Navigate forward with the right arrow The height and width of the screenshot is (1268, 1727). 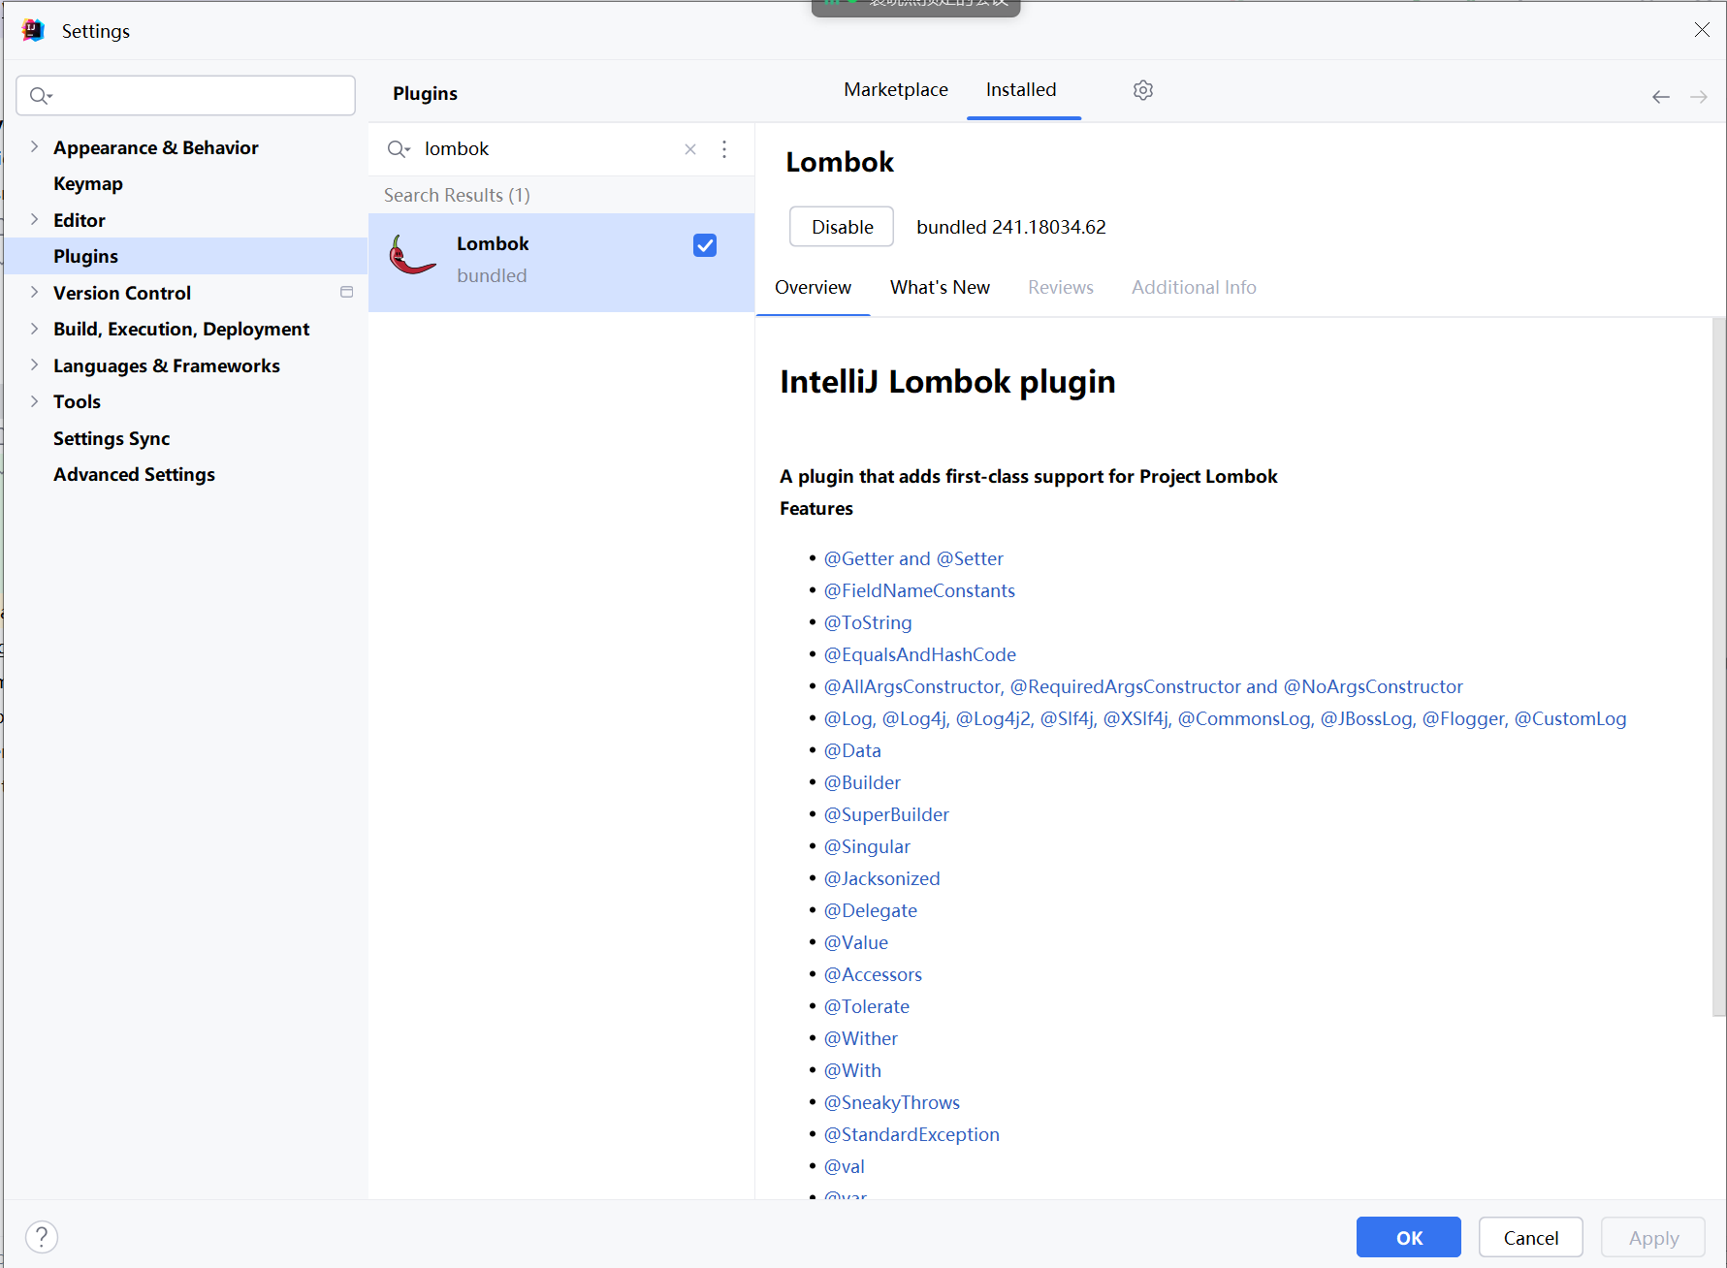[x=1699, y=97]
